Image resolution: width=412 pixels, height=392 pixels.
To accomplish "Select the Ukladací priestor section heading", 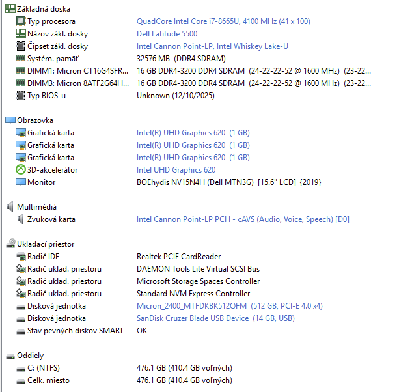I will pyautogui.click(x=46, y=244).
